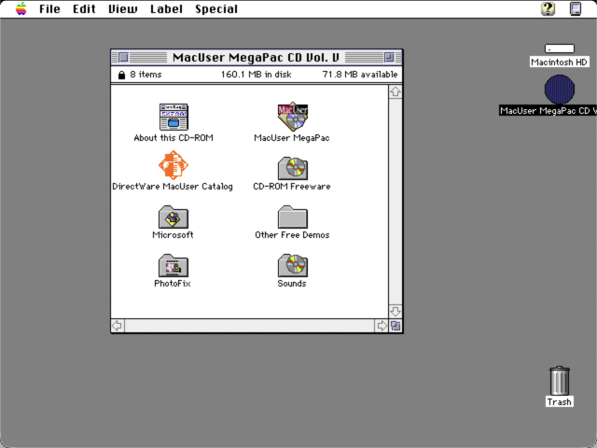Open the View menu
Viewport: 597px width, 448px height.
coord(122,8)
